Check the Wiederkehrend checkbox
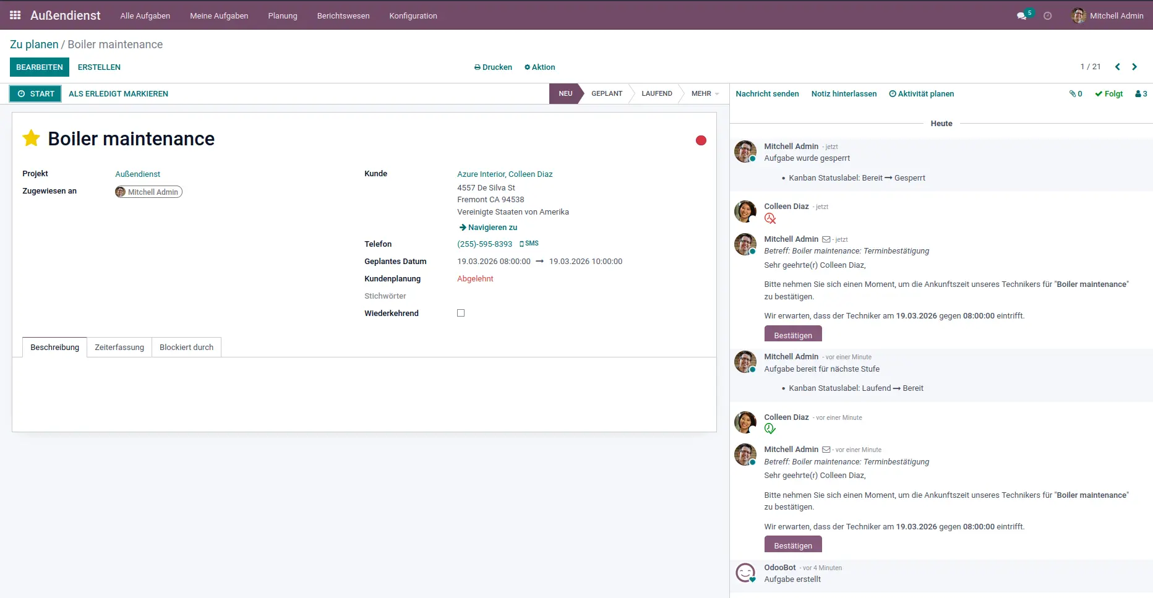The height and width of the screenshot is (598, 1153). pos(461,313)
